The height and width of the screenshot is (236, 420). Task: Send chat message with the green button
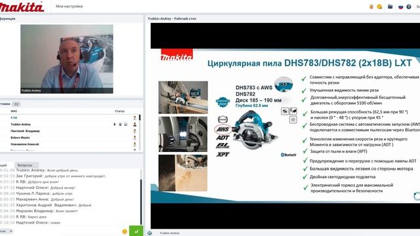click(136, 231)
